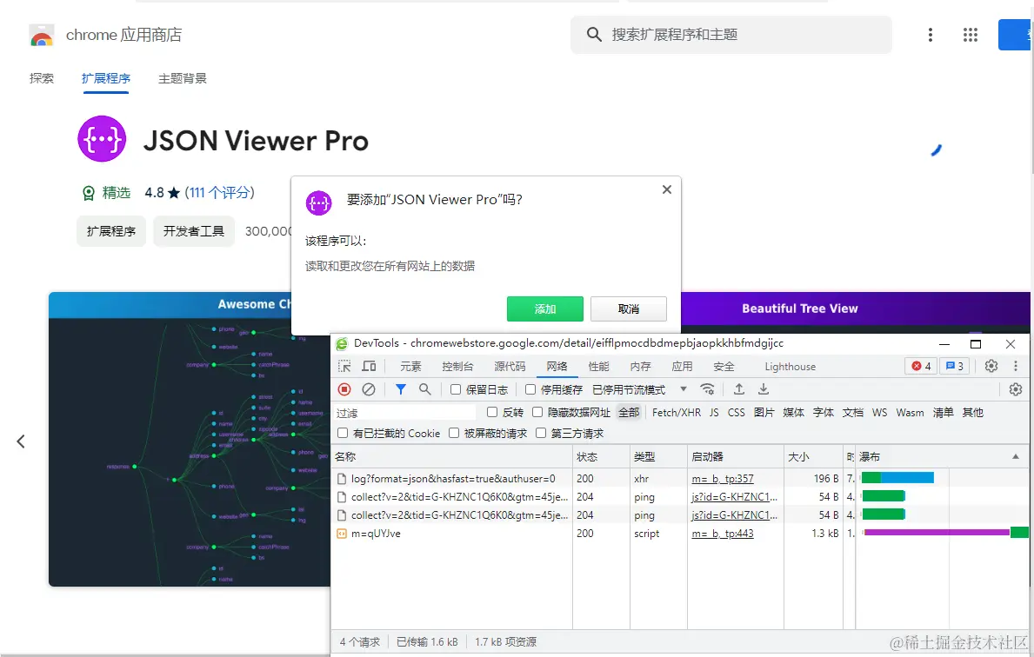Viewport: 1034px width, 657px height.
Task: Switch to the 源代码 DevTools tab
Action: point(510,367)
